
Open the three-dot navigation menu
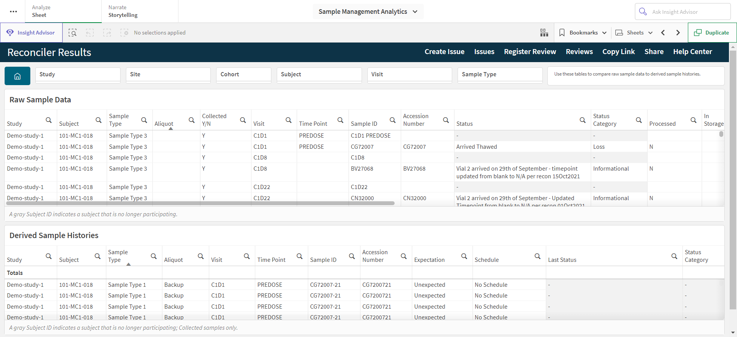tap(13, 12)
